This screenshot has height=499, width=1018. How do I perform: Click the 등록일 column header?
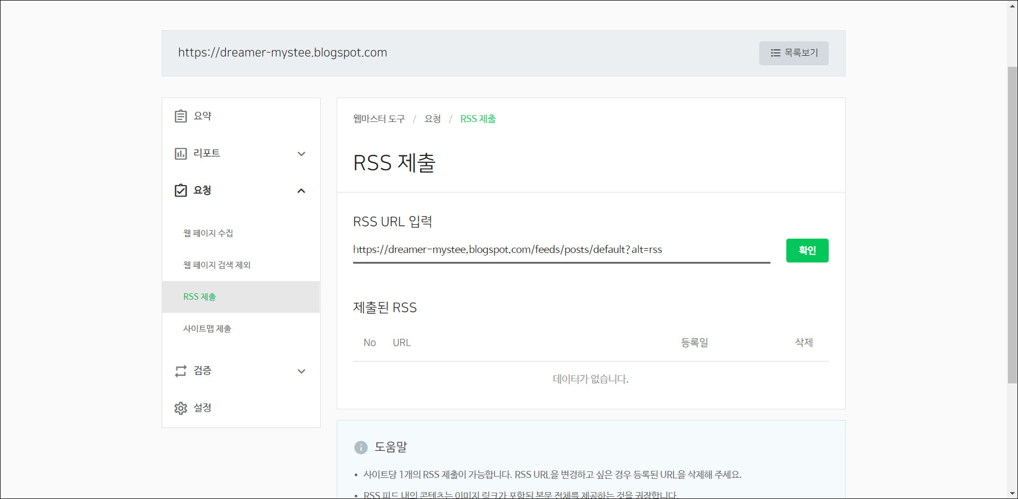(x=695, y=343)
